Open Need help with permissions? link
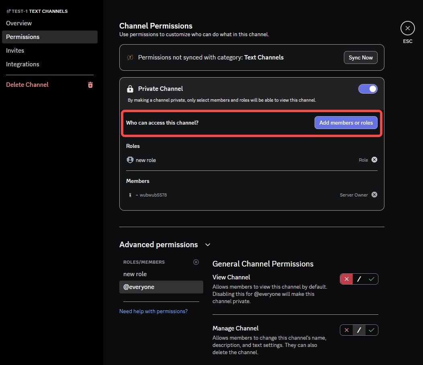The image size is (423, 365). click(153, 311)
